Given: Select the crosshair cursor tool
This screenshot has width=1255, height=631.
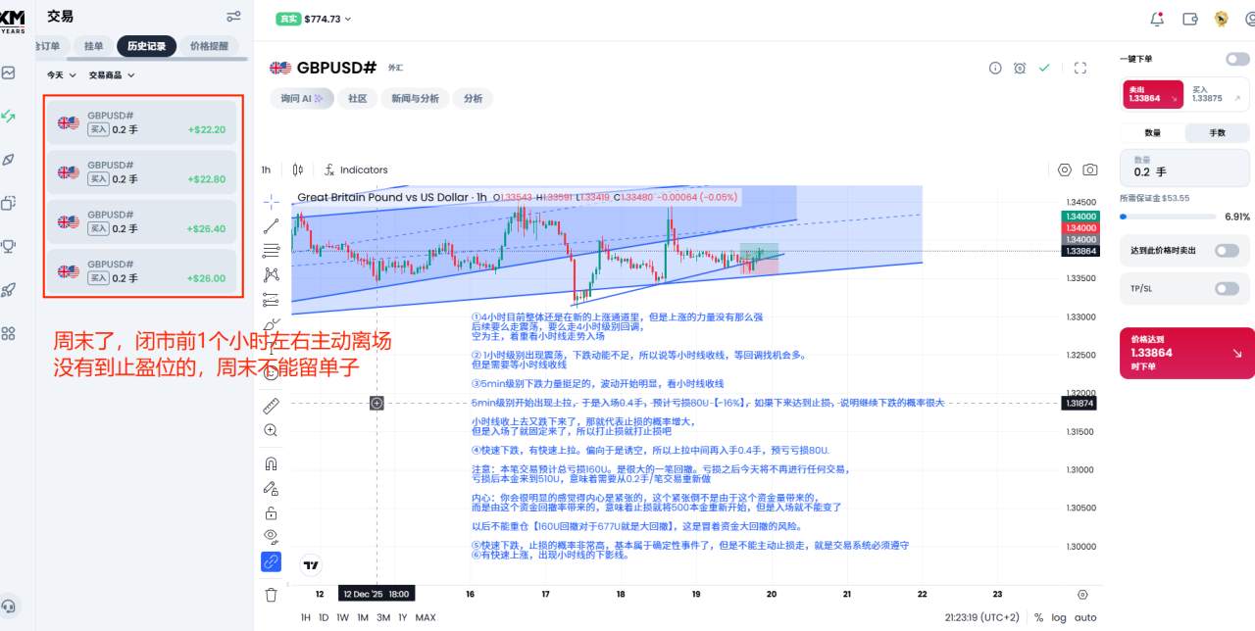Looking at the screenshot, I should click(x=271, y=199).
